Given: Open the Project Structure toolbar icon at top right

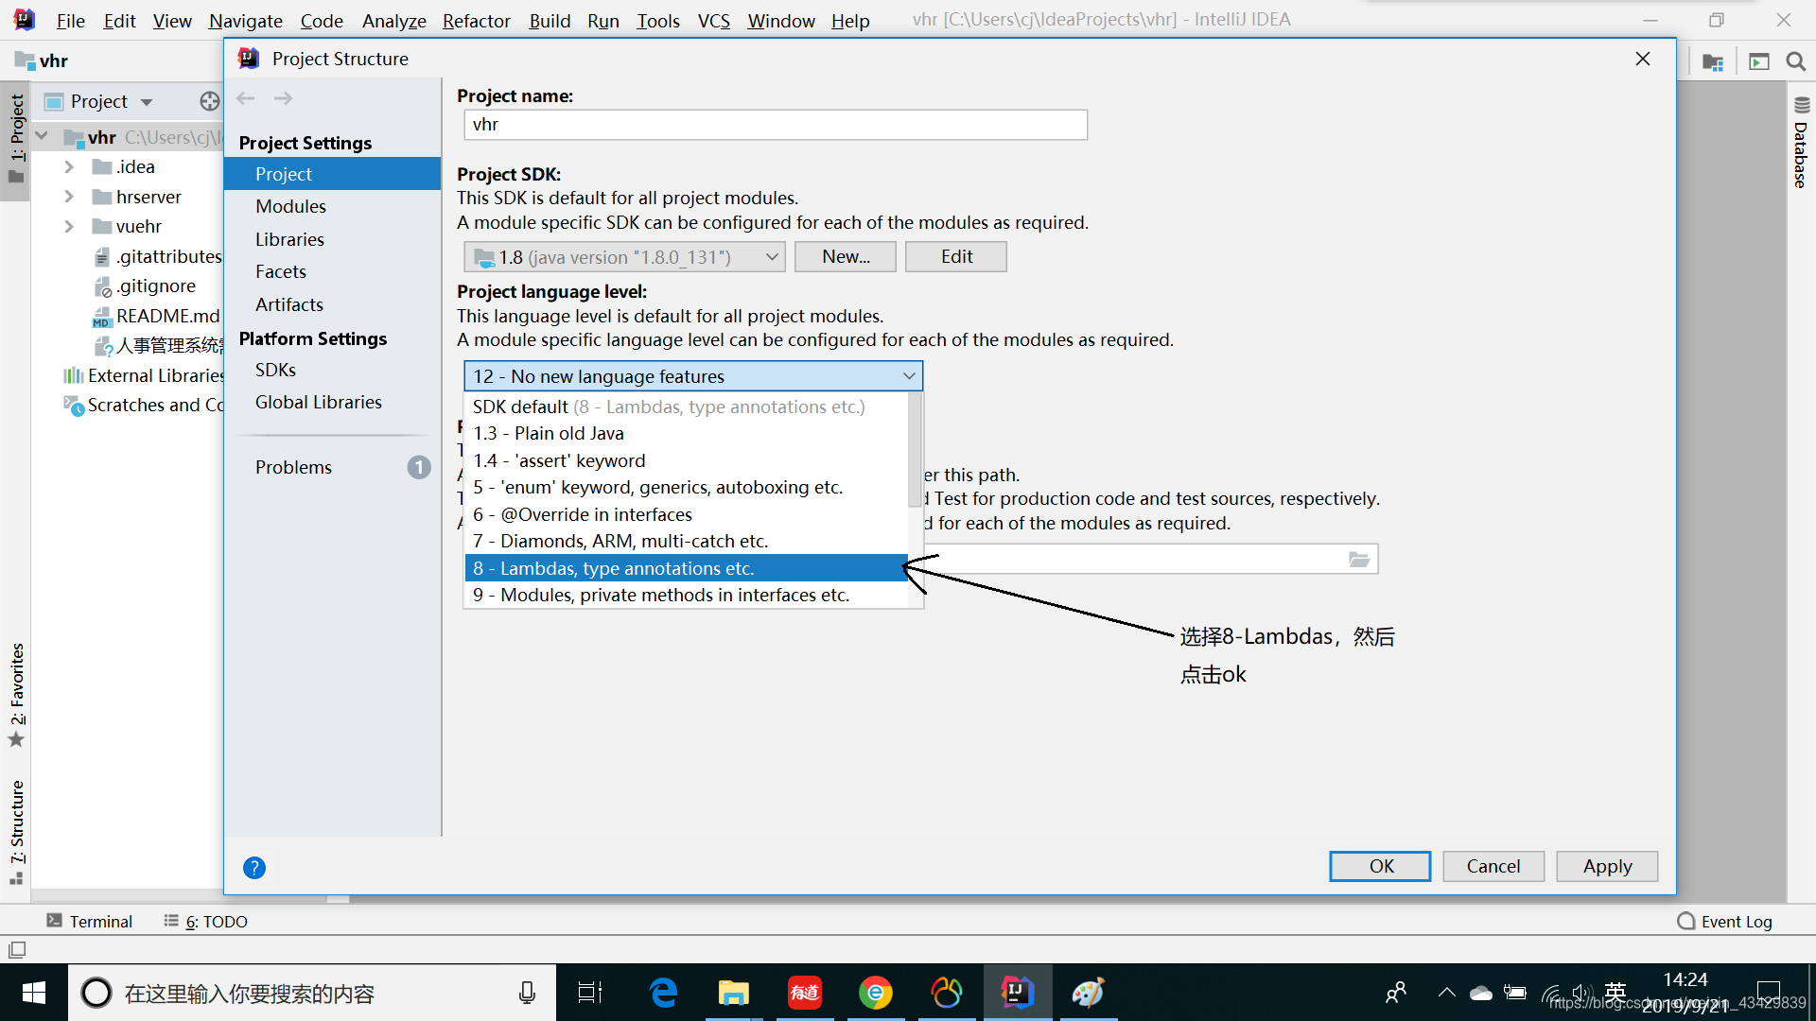Looking at the screenshot, I should 1713,61.
